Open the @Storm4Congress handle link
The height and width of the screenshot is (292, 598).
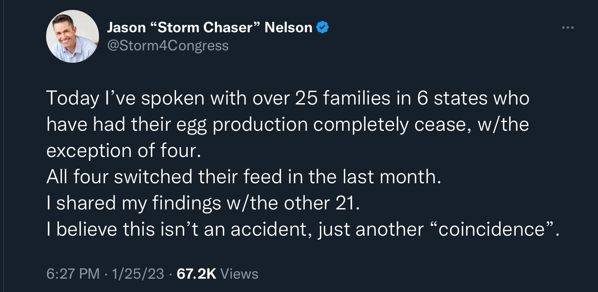167,45
